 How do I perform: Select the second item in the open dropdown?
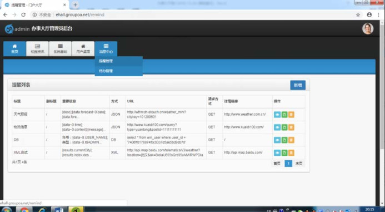point(118,71)
